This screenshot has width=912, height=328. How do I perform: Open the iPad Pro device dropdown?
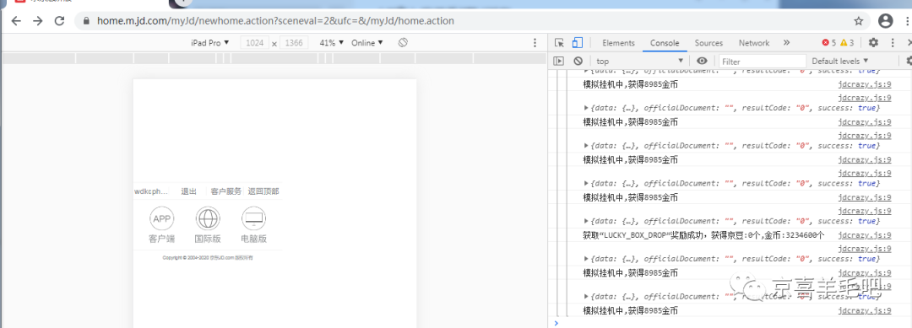pos(210,43)
